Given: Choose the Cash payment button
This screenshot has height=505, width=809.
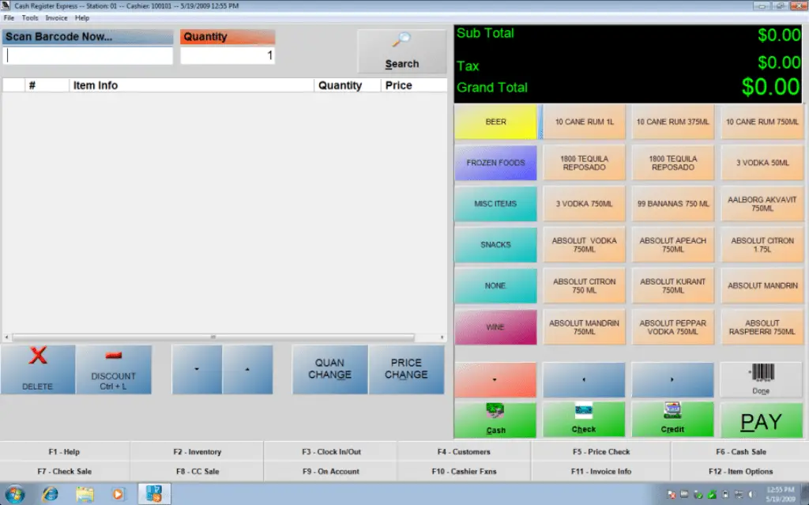Looking at the screenshot, I should pos(495,420).
